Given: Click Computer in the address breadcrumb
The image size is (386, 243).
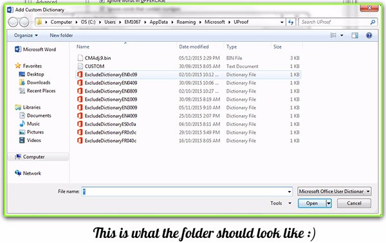Looking at the screenshot, I should click(61, 22).
